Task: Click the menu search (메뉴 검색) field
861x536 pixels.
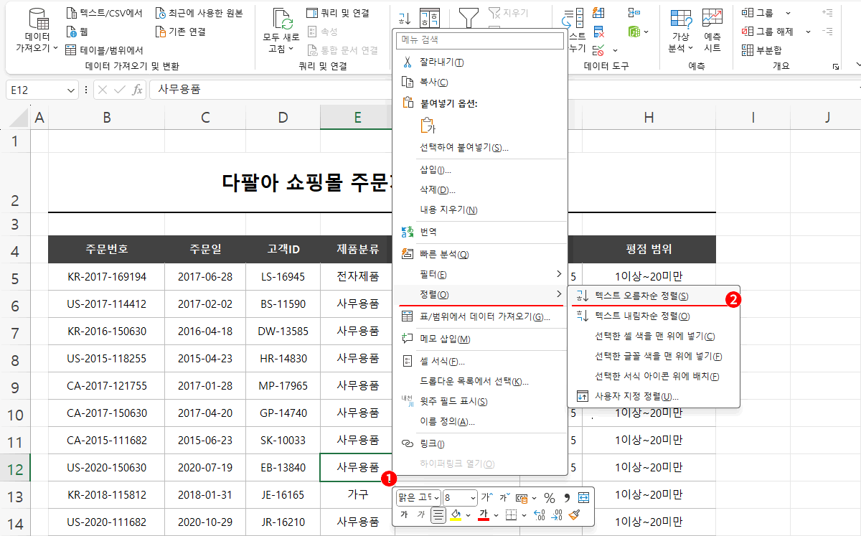Action: tap(480, 40)
